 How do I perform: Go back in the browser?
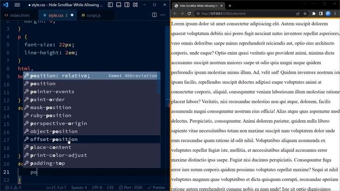pyautogui.click(x=175, y=13)
